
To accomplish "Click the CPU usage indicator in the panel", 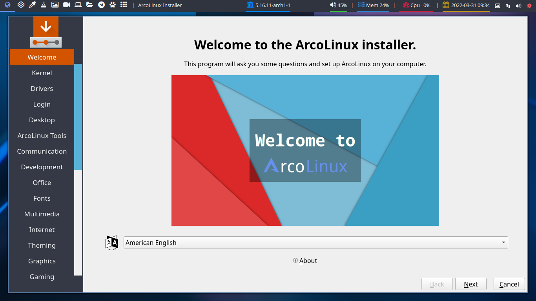I will tap(417, 5).
